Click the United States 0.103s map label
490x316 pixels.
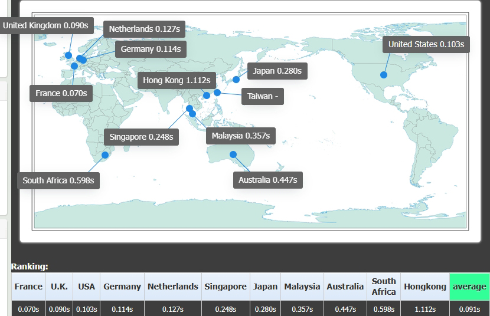(426, 44)
